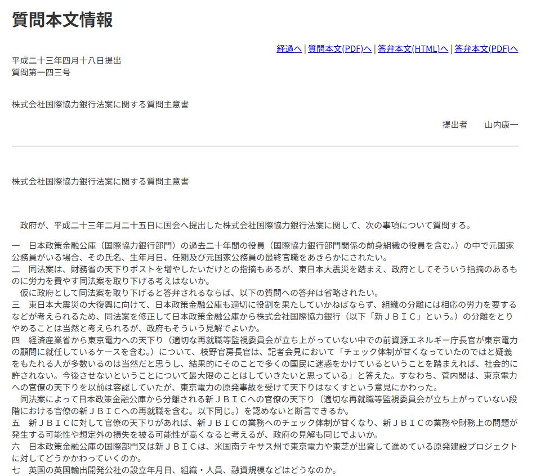Open the 答弁本文(PDF)へ link
Screen dimensions: 536x476
486,49
